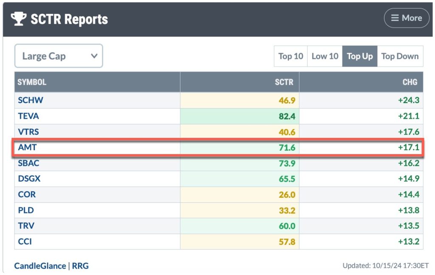Click the PLD ticker symbol
The height and width of the screenshot is (275, 435).
(26, 210)
